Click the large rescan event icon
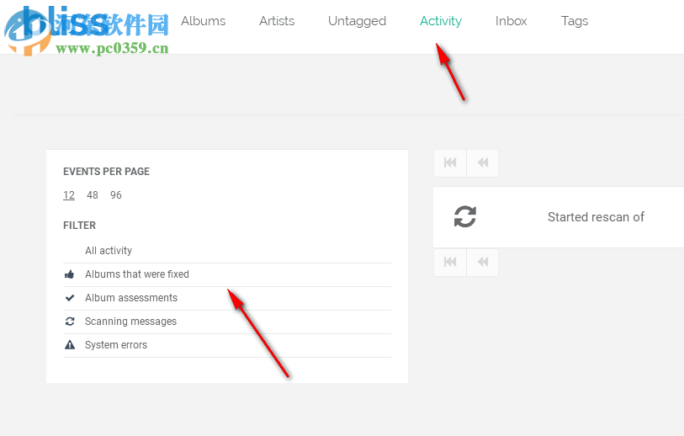The image size is (684, 436). point(465,216)
